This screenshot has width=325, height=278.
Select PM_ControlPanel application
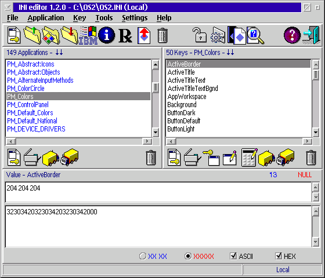click(78, 105)
